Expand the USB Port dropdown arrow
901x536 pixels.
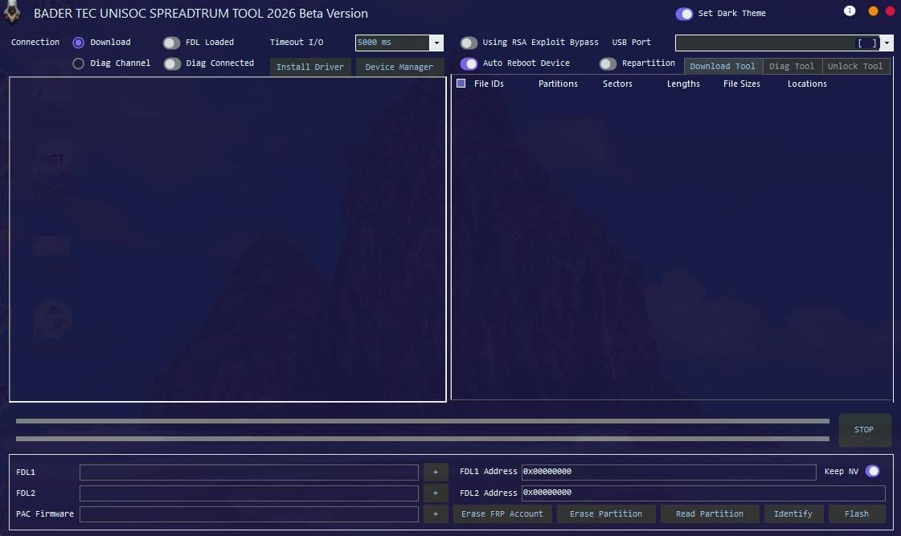(887, 43)
